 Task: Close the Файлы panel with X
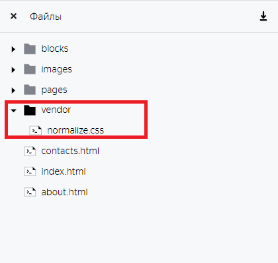tap(14, 16)
